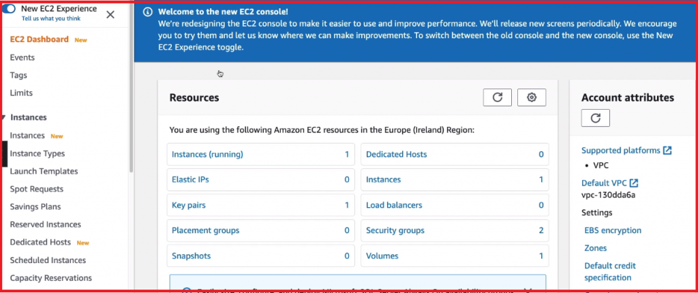Open Resources settings gear
The height and width of the screenshot is (293, 698).
[x=532, y=97]
